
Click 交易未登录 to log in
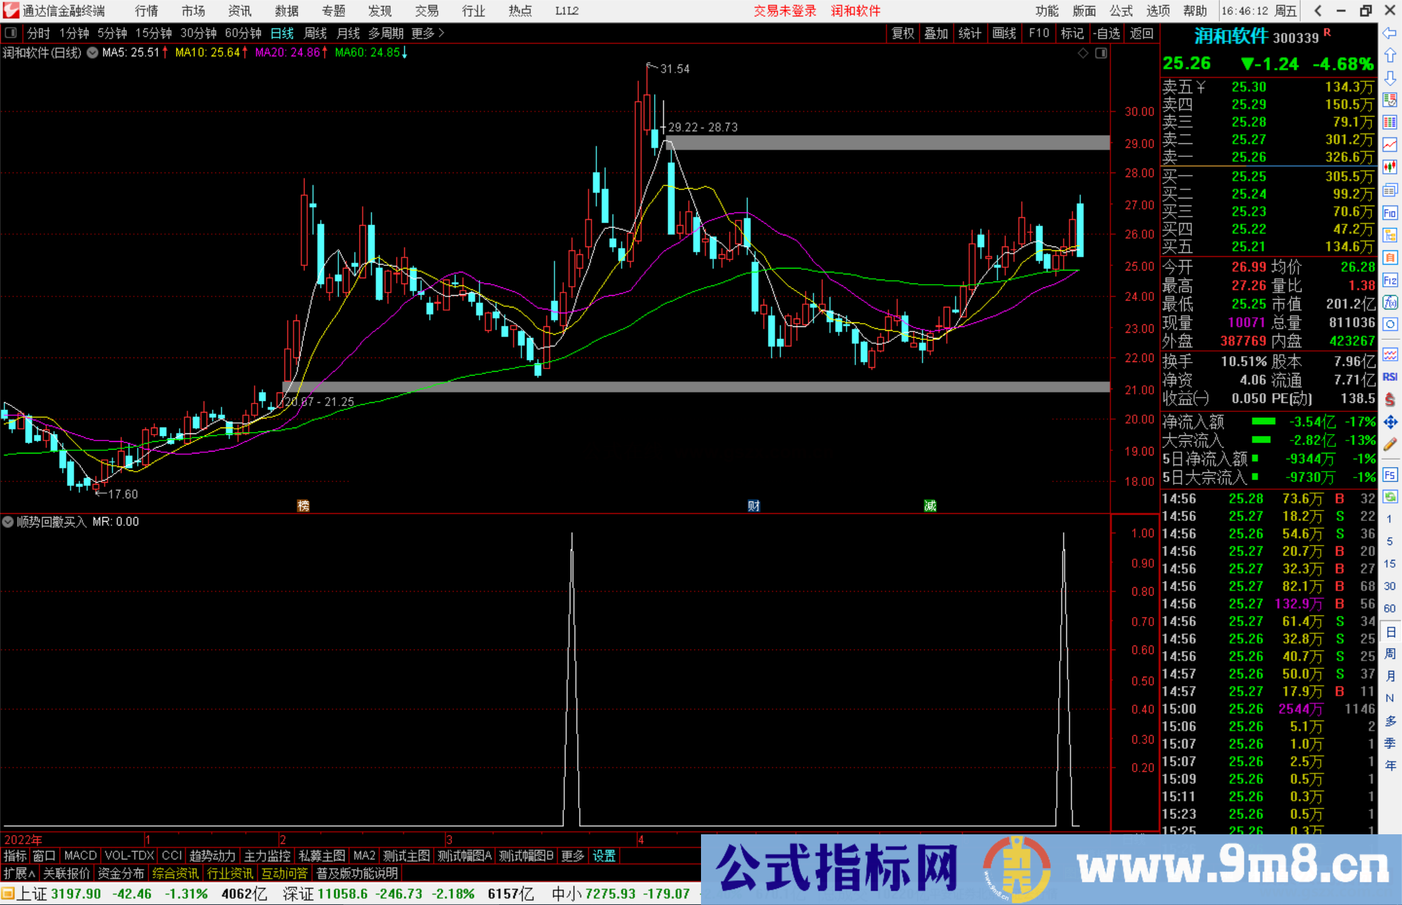[785, 11]
